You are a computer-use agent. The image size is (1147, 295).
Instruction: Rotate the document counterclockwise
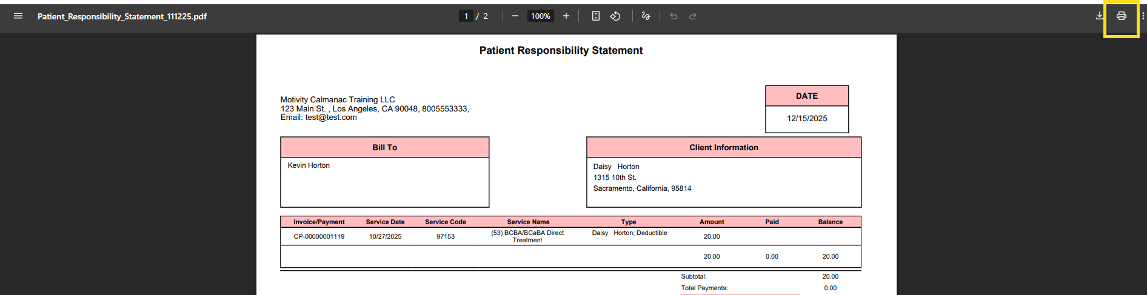coord(615,16)
